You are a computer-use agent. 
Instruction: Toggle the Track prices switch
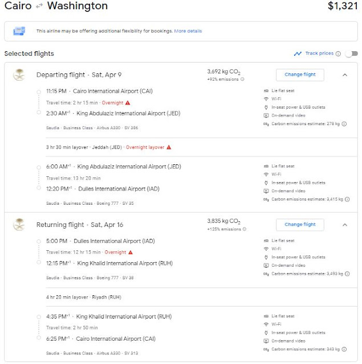(x=352, y=53)
